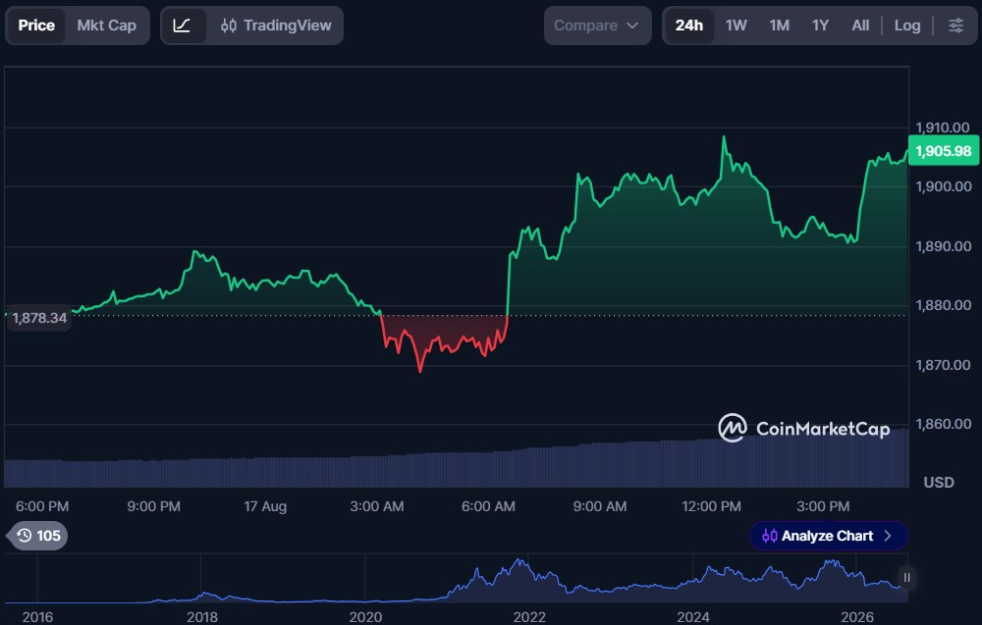Click the 12:00 PM time label
The image size is (982, 625).
pos(711,506)
